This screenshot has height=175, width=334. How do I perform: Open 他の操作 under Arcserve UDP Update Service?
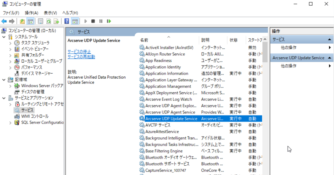[x=302, y=66]
